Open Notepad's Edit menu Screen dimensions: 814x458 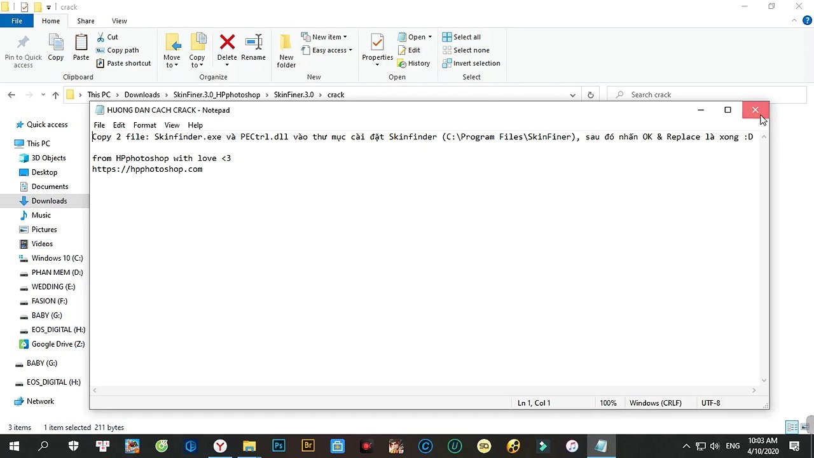click(119, 125)
